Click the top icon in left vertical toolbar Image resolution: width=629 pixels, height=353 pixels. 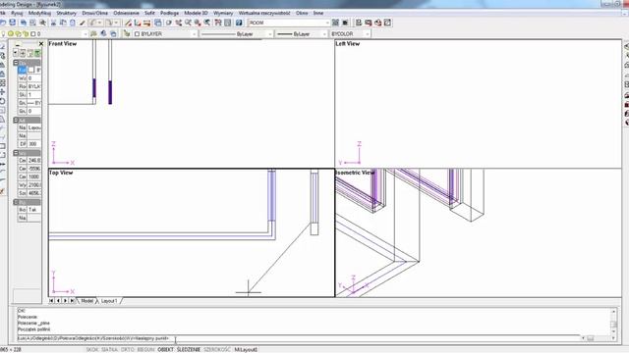pyautogui.click(x=2, y=47)
